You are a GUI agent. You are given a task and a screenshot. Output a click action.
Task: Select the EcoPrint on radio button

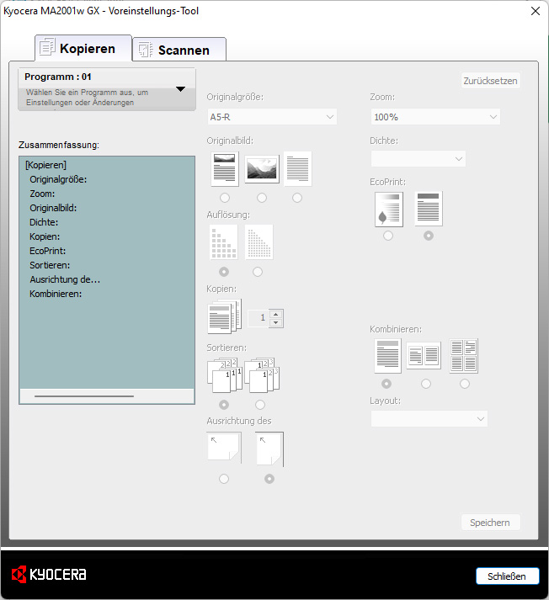click(x=388, y=236)
